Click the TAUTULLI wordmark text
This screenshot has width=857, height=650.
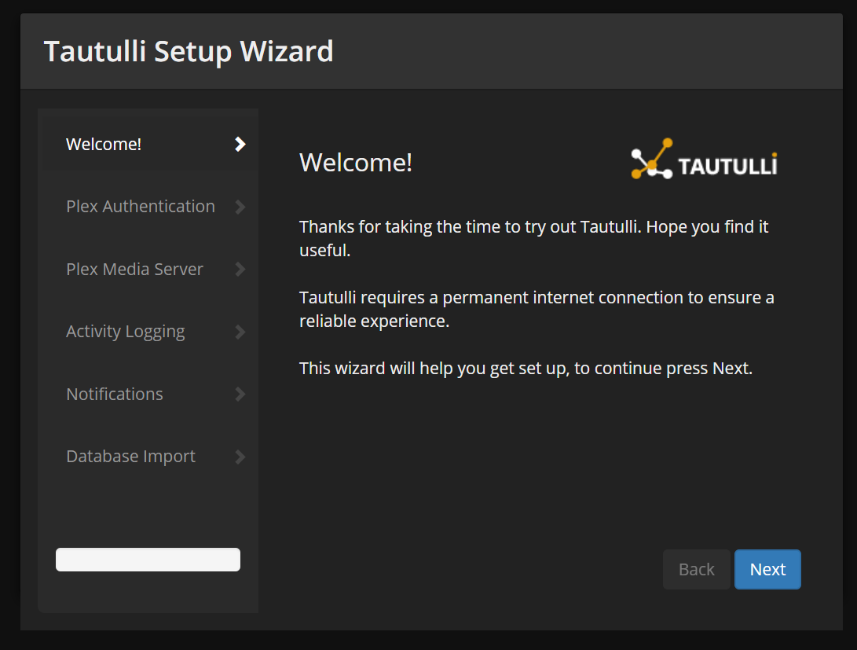(727, 167)
